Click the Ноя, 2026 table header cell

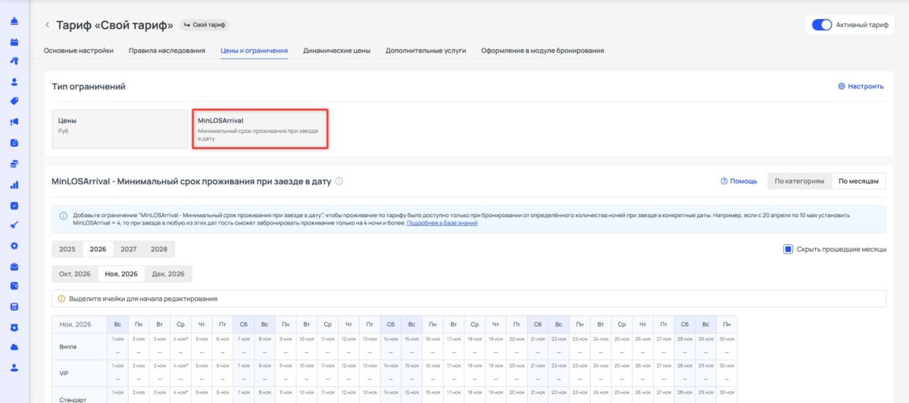pyautogui.click(x=80, y=324)
